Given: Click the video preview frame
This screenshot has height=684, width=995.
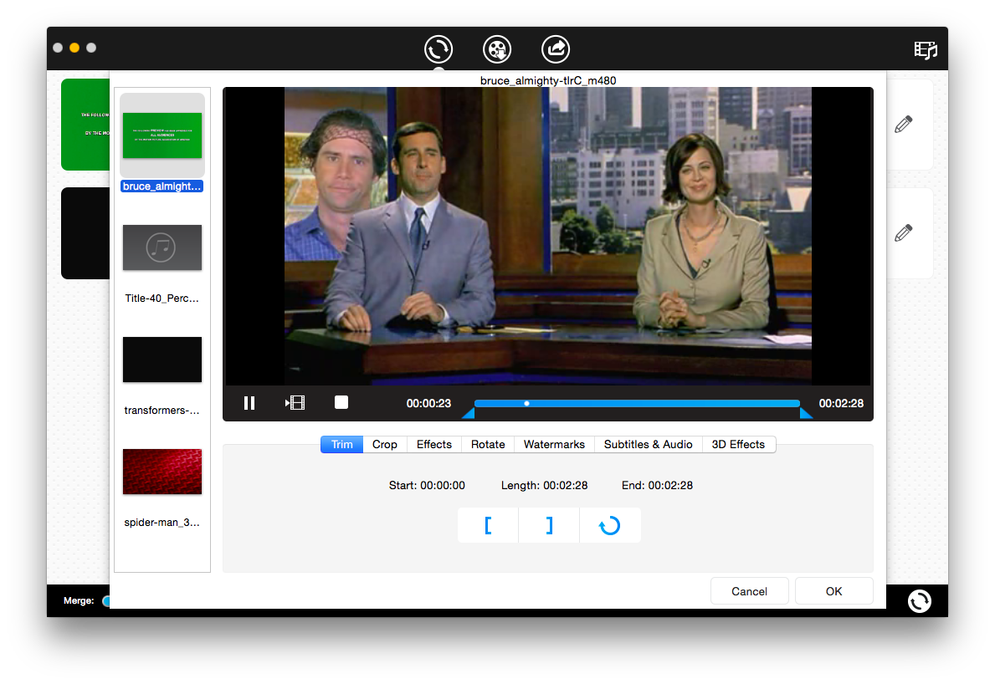Looking at the screenshot, I should click(x=547, y=237).
